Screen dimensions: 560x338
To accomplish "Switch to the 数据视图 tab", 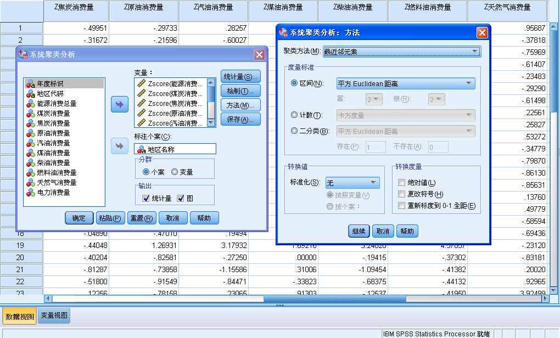I will point(20,316).
